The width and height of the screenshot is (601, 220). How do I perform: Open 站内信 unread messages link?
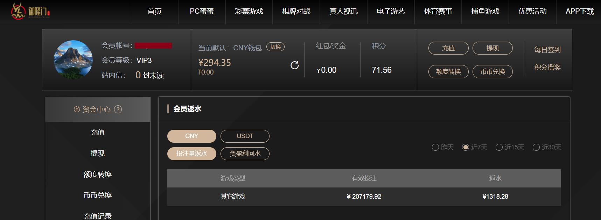[150, 75]
